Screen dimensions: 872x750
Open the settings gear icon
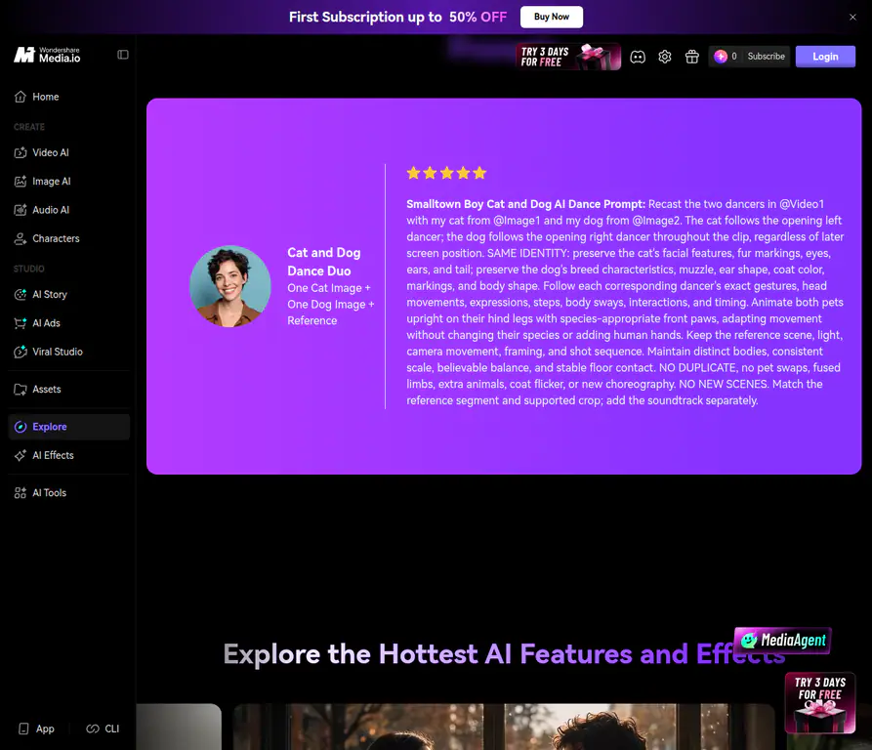coord(665,57)
